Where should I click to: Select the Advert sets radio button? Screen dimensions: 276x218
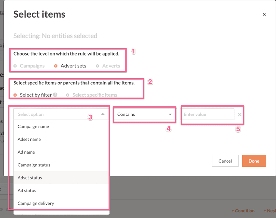point(56,66)
